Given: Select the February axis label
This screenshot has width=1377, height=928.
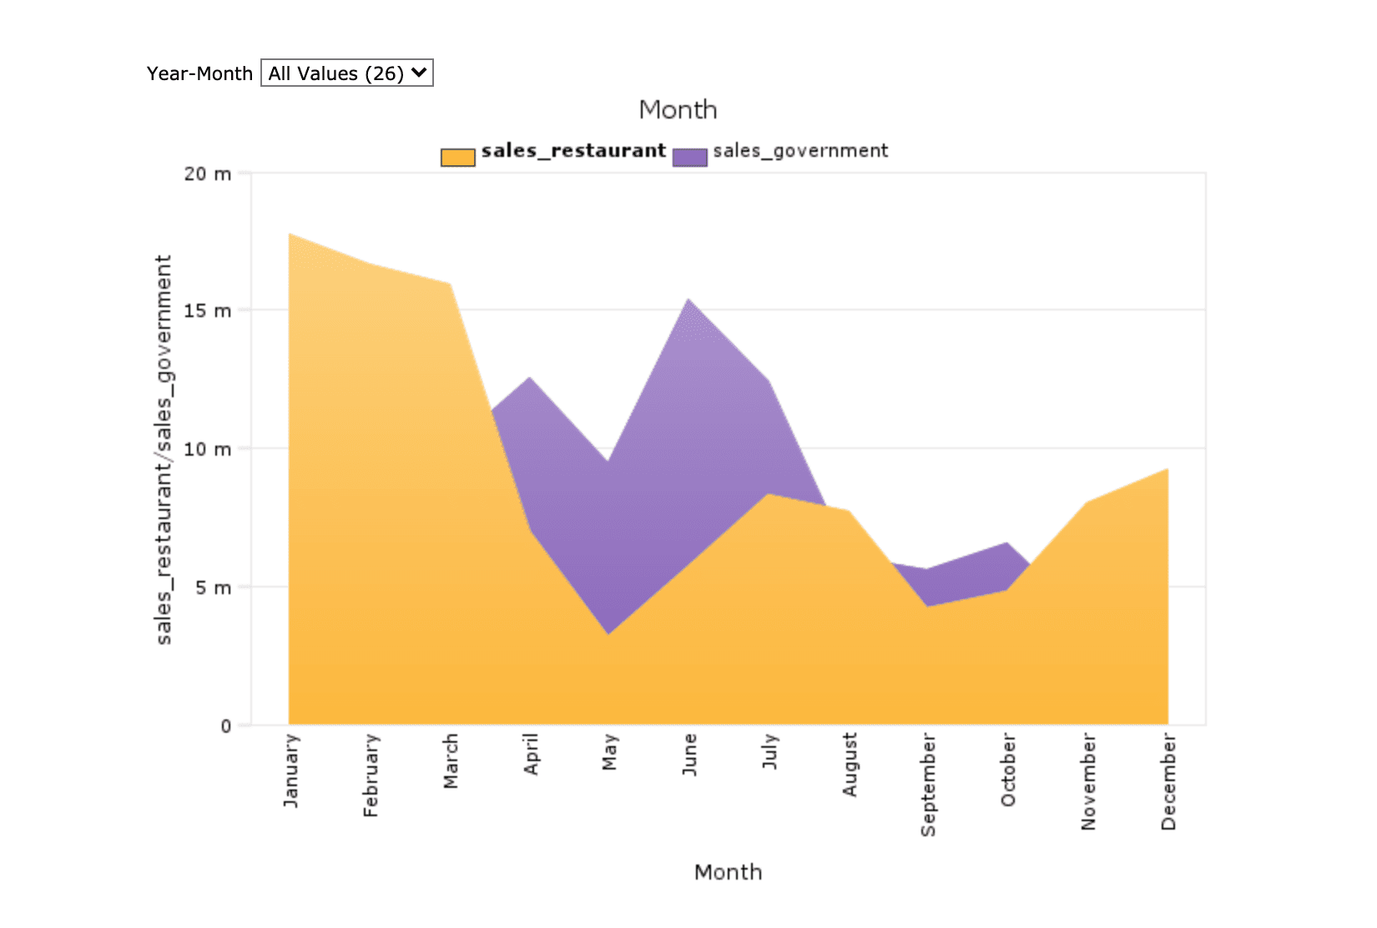Looking at the screenshot, I should coord(371,775).
